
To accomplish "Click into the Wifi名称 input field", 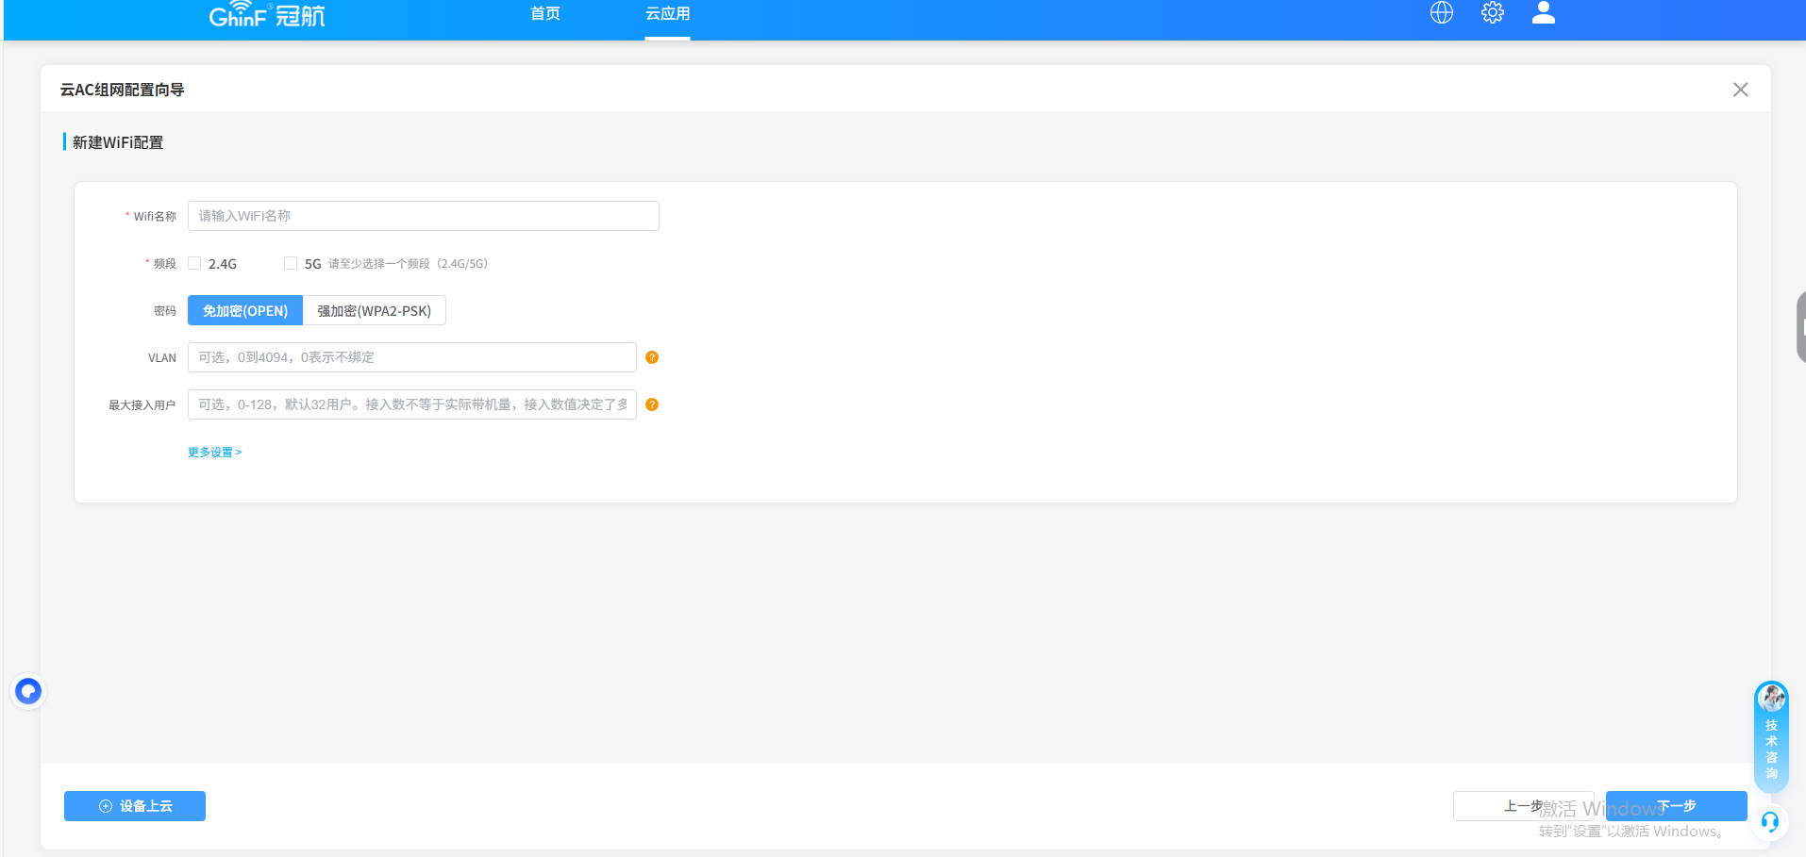I will click(x=423, y=216).
